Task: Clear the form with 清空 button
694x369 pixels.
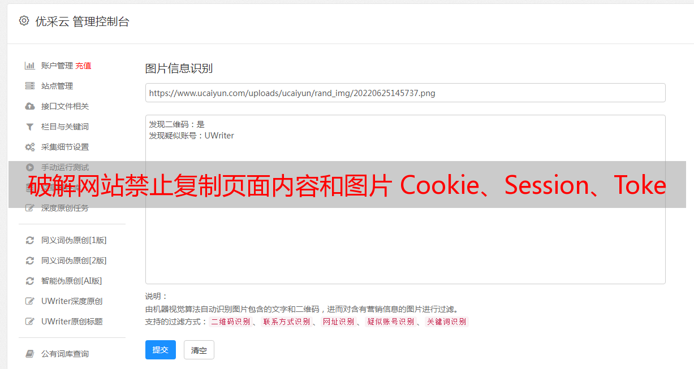Action: pyautogui.click(x=199, y=350)
